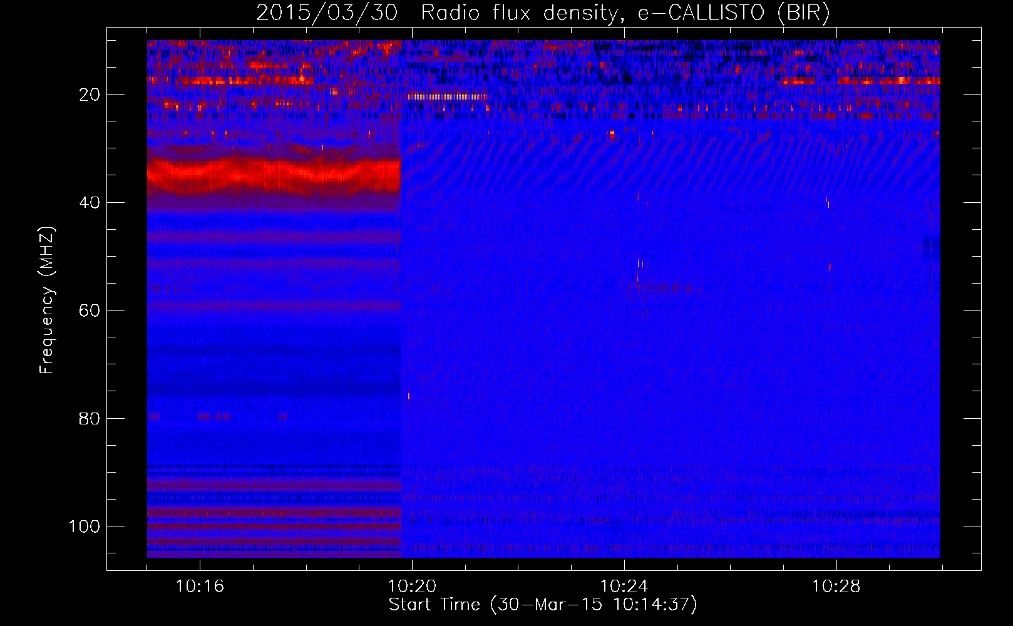Click the '20' frequency tick label

click(x=90, y=95)
